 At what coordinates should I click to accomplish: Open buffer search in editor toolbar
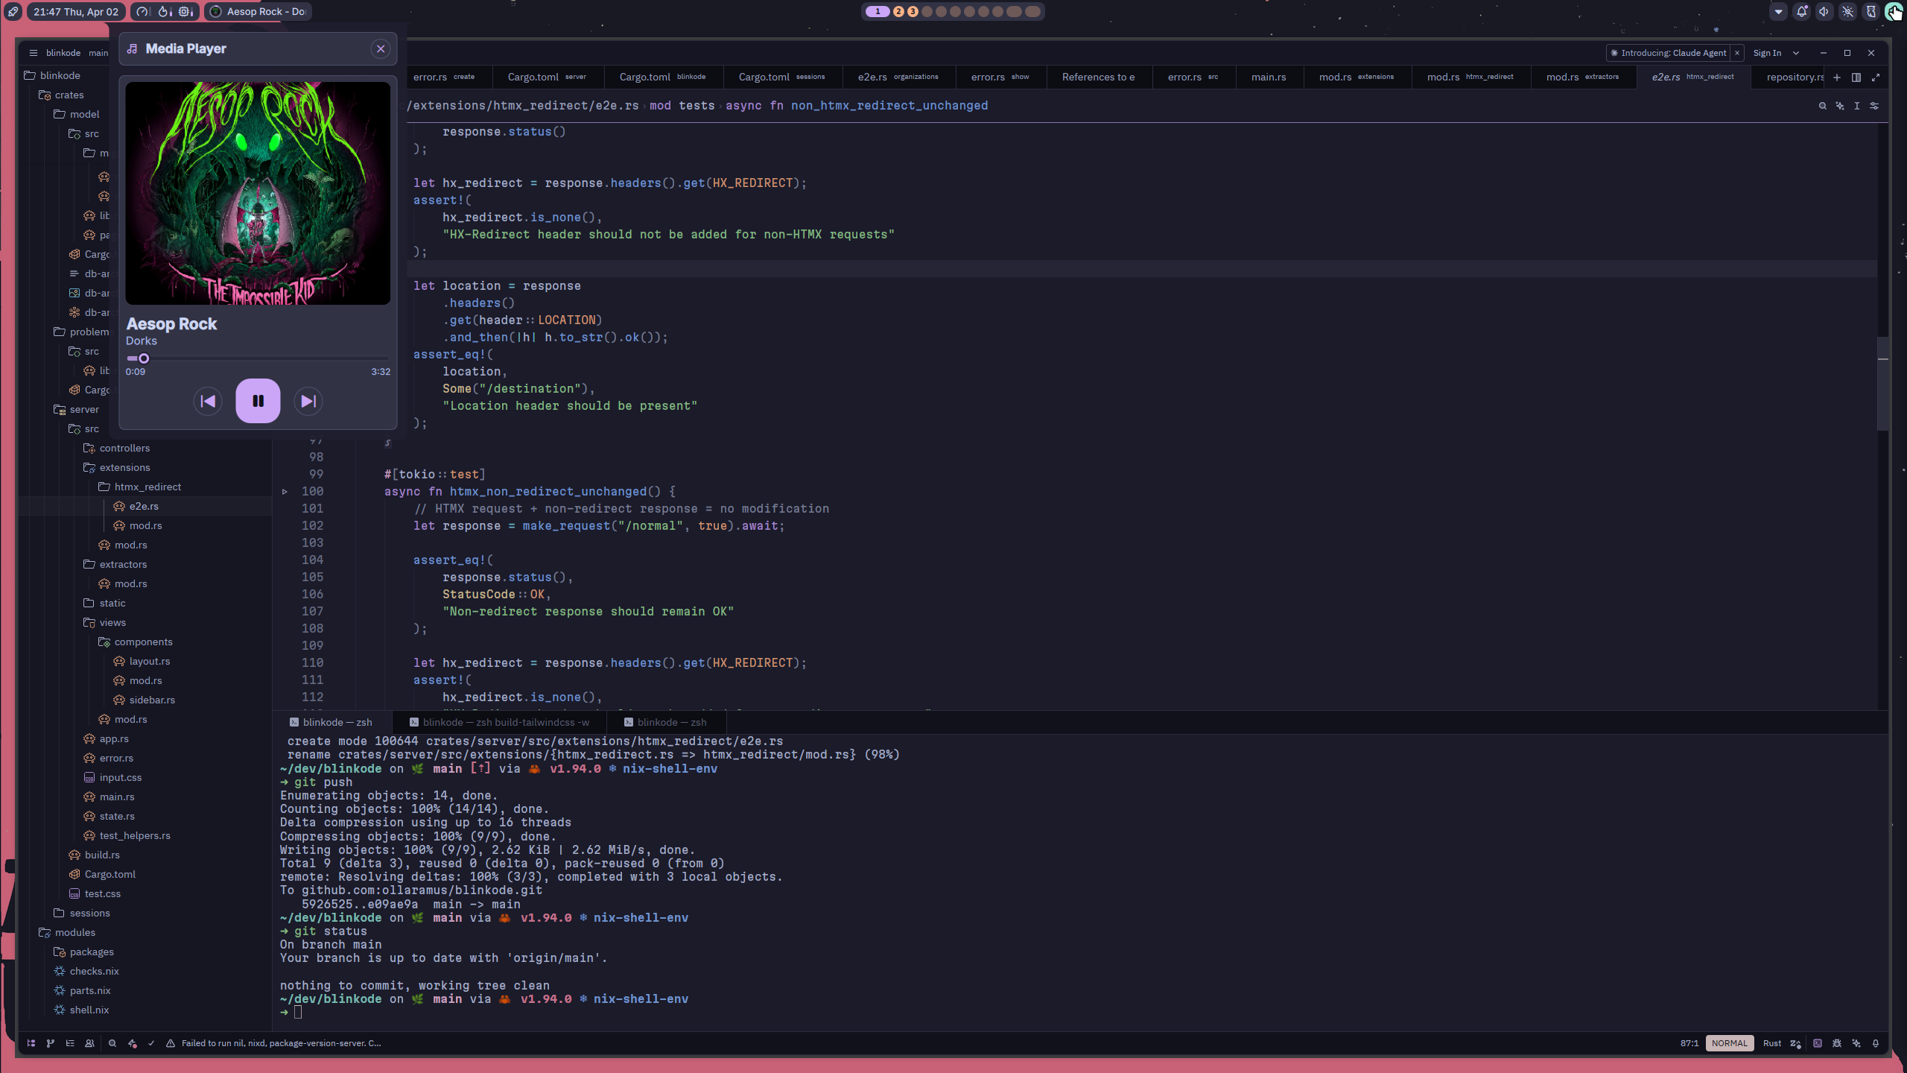point(1823,106)
